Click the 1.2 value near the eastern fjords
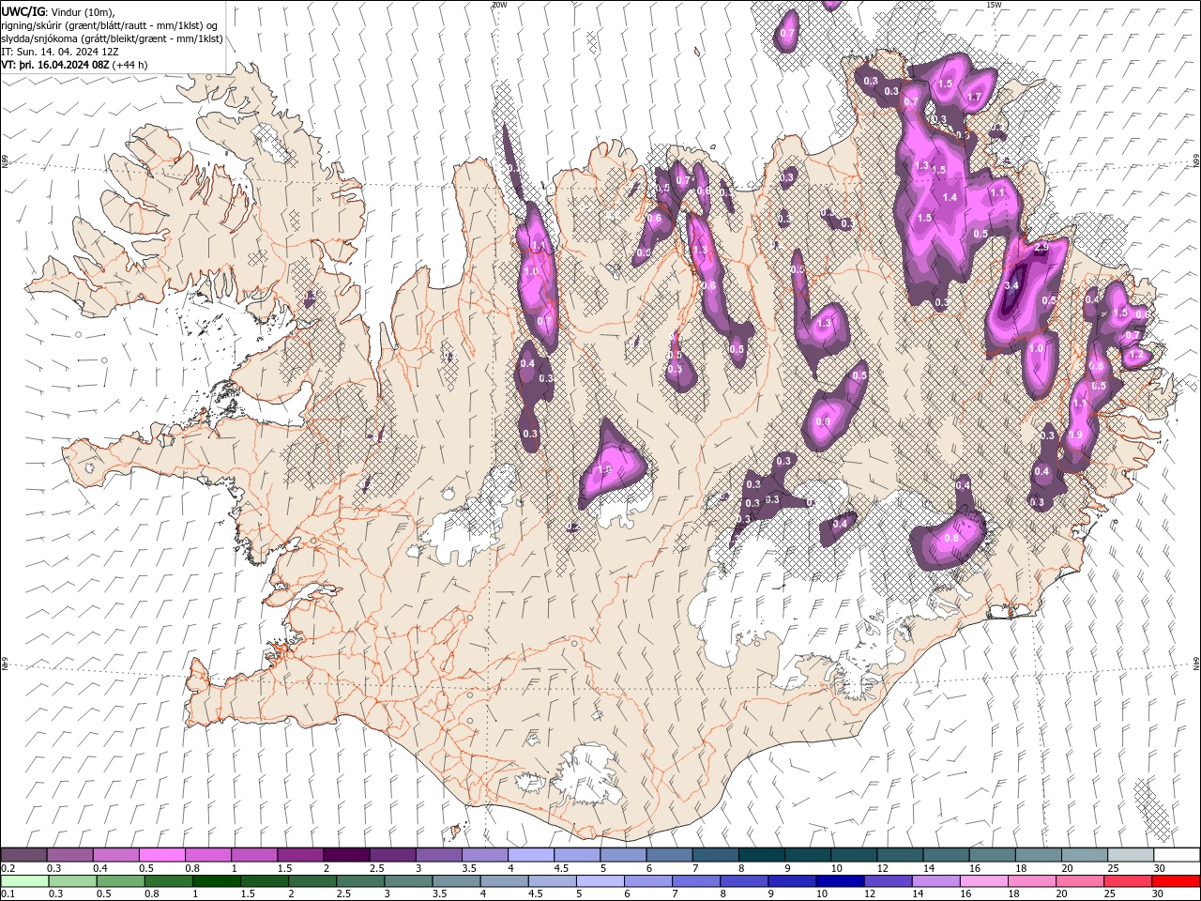The width and height of the screenshot is (1201, 901). [x=1136, y=356]
